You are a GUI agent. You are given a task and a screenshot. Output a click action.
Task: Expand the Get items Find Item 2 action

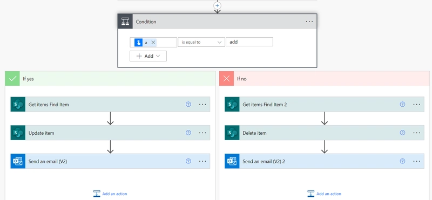pyautogui.click(x=325, y=104)
